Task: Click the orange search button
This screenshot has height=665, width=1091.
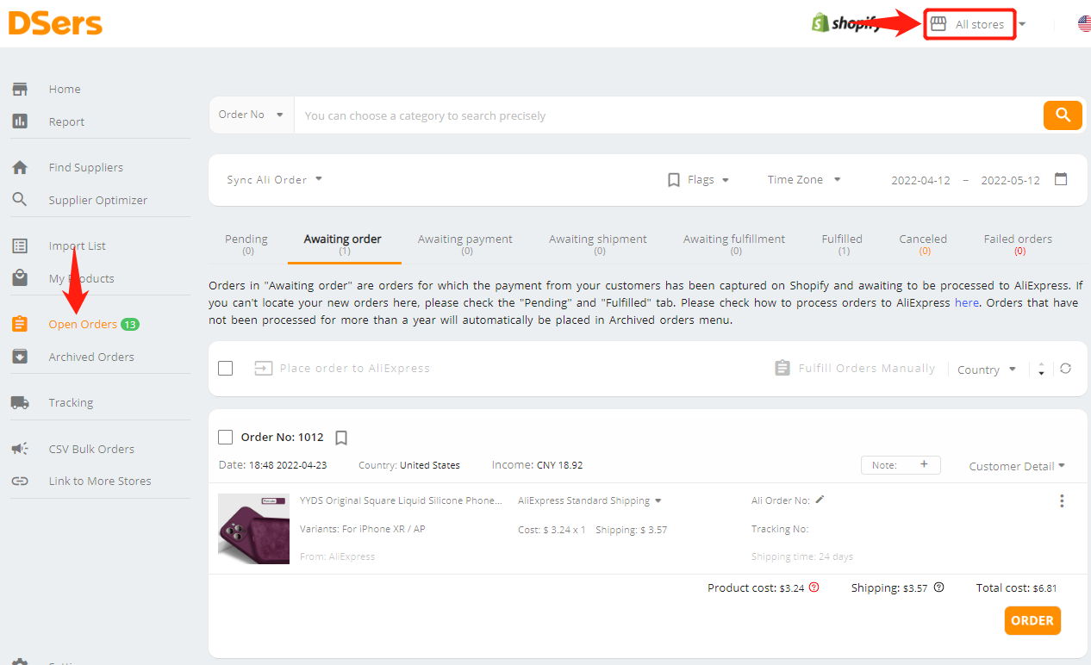Action: coord(1063,115)
